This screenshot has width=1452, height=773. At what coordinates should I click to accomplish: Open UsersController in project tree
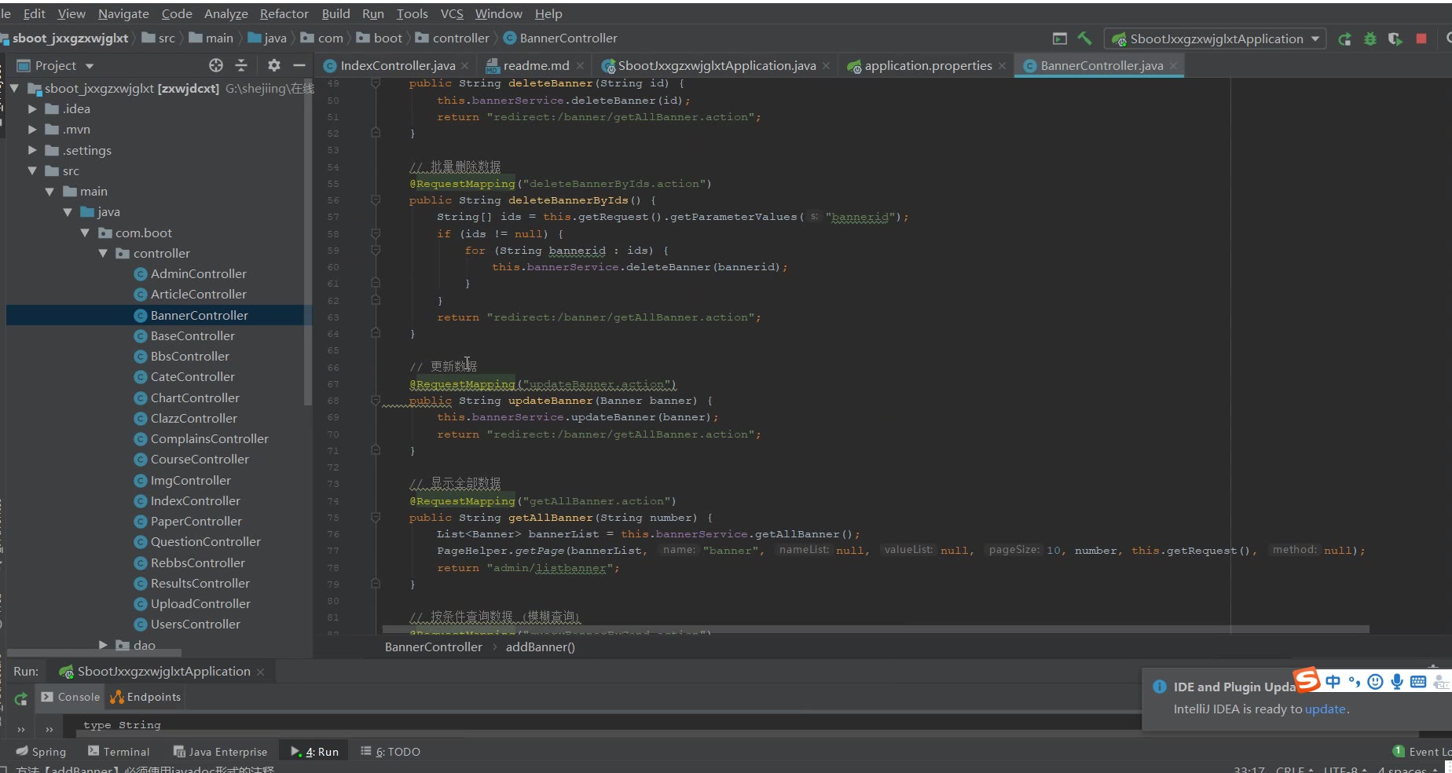click(195, 625)
